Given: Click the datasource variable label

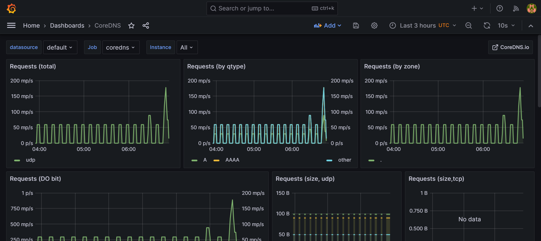Looking at the screenshot, I should pyautogui.click(x=24, y=47).
